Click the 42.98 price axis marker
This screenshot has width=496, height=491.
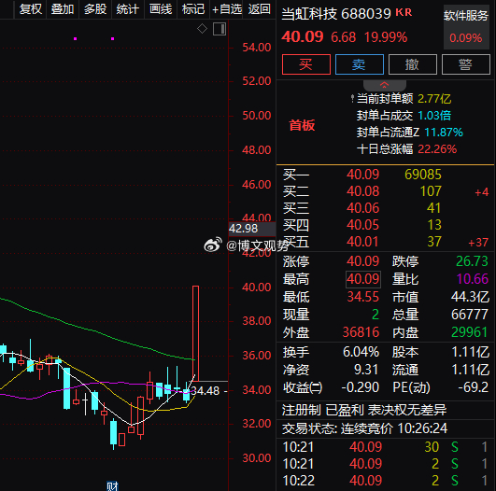[252, 229]
